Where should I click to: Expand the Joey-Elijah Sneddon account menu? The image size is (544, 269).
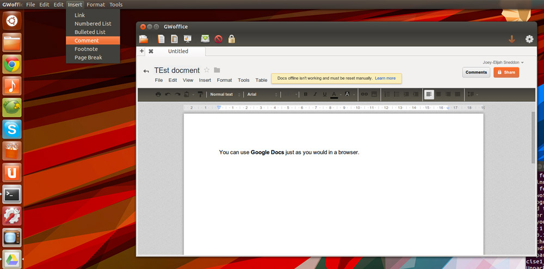pos(503,63)
